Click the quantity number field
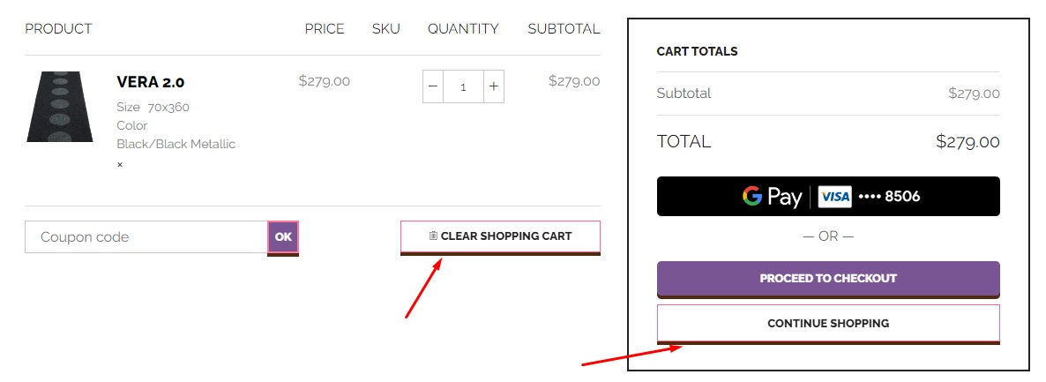 tap(463, 86)
